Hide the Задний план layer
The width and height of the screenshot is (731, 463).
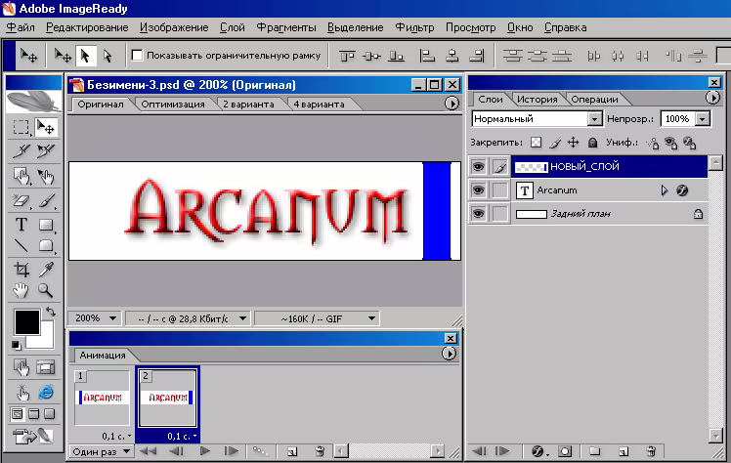(478, 213)
